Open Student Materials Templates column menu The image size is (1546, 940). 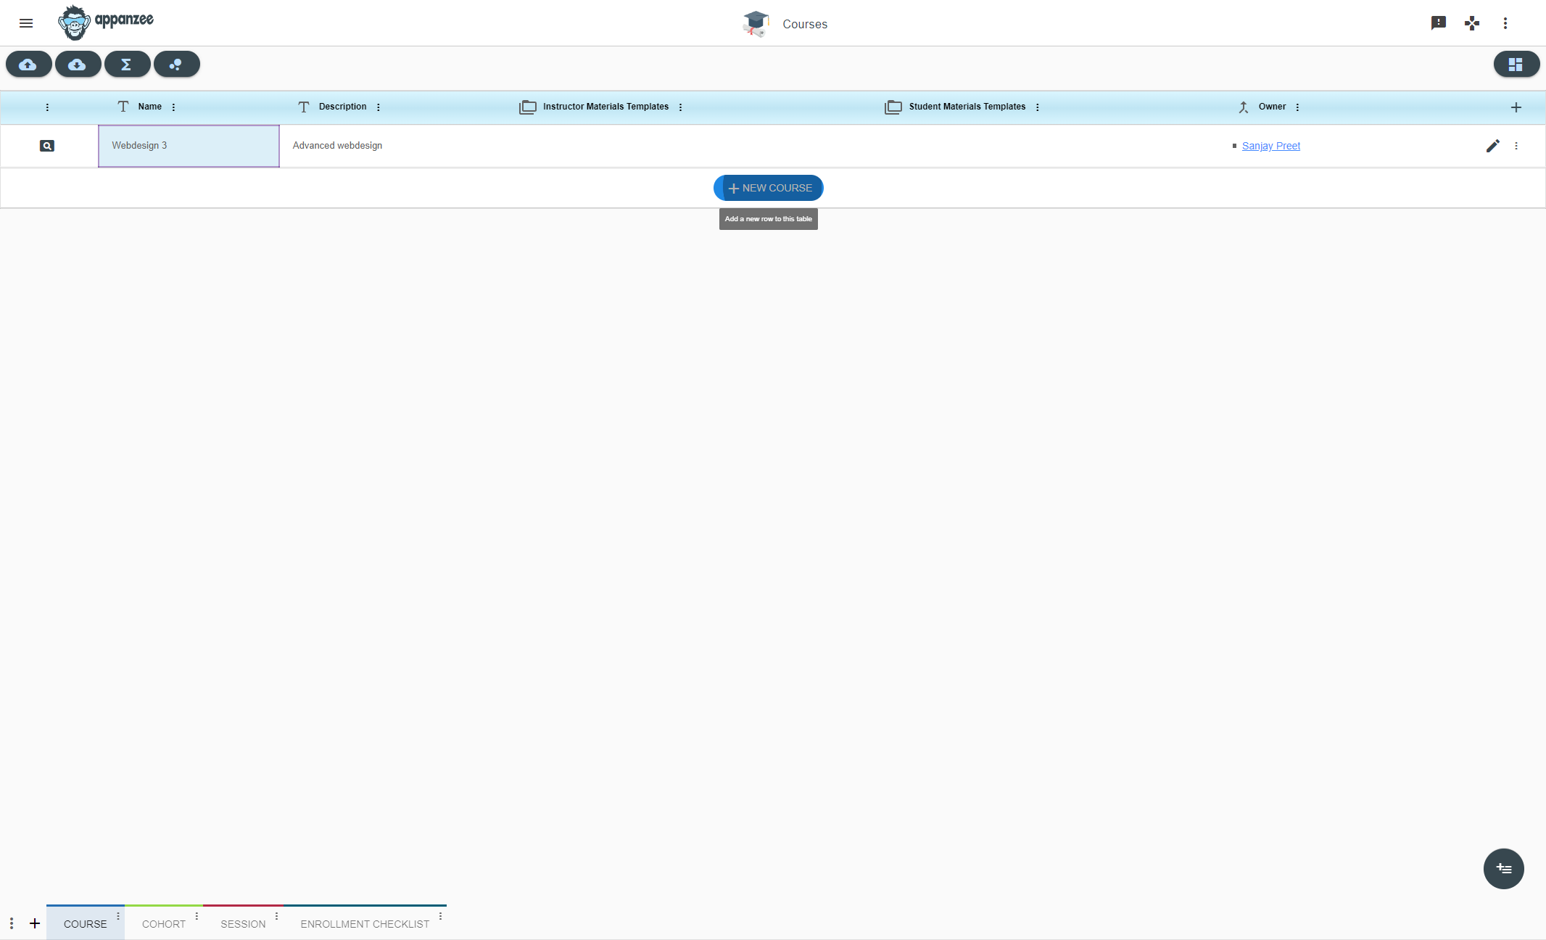click(x=1038, y=107)
